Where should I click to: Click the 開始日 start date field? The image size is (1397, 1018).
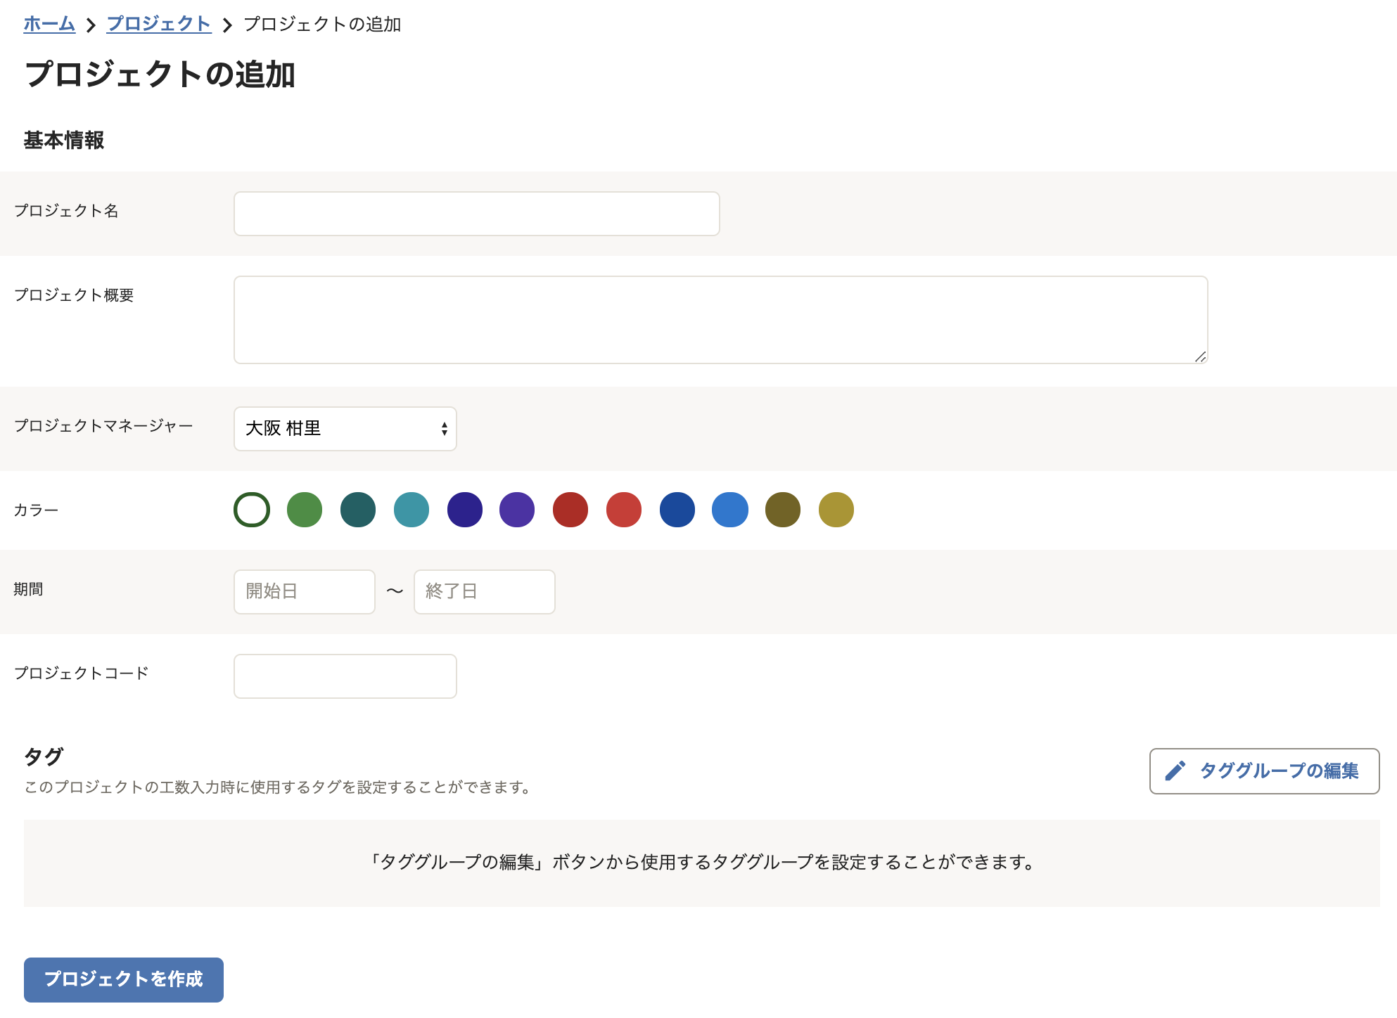[304, 592]
